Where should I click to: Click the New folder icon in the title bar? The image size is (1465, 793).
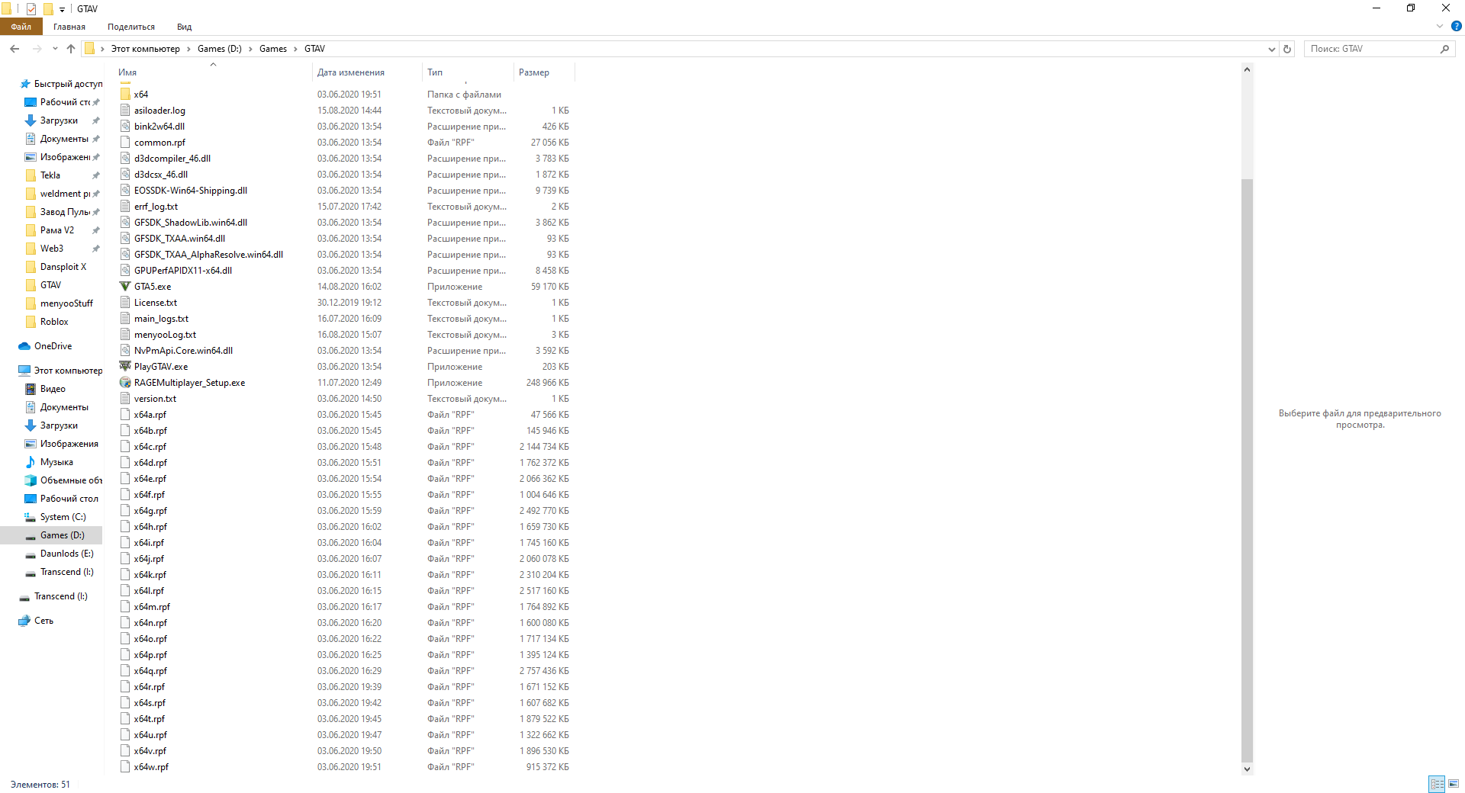tap(47, 9)
